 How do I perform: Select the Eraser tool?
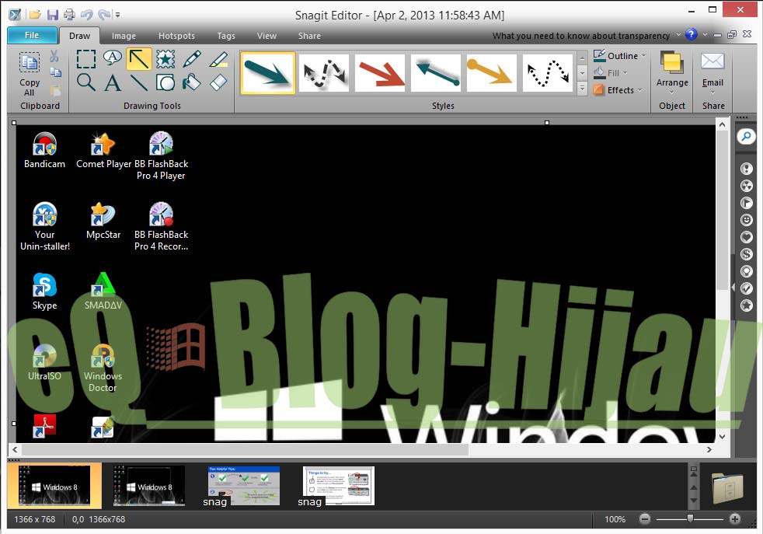(218, 82)
